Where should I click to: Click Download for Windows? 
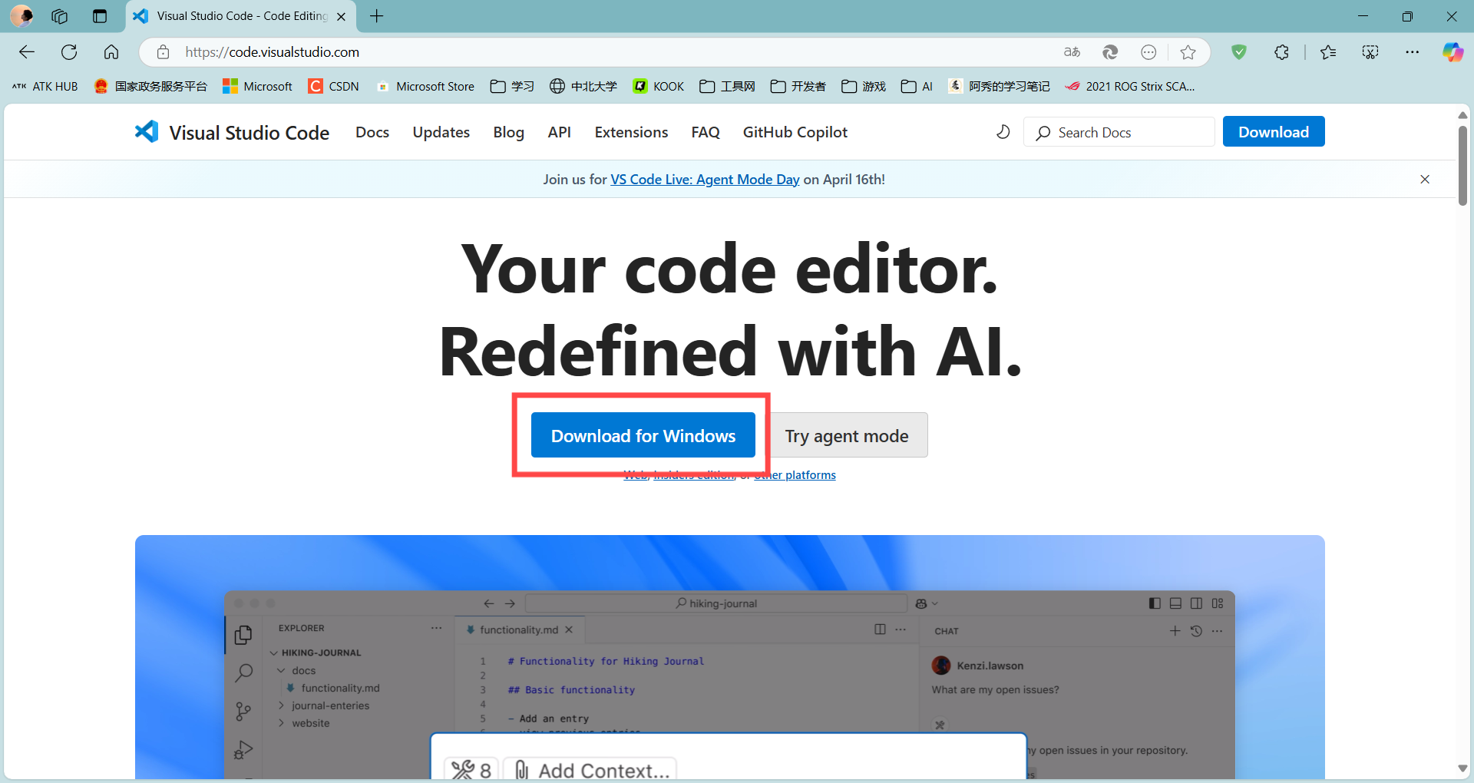[x=643, y=434]
